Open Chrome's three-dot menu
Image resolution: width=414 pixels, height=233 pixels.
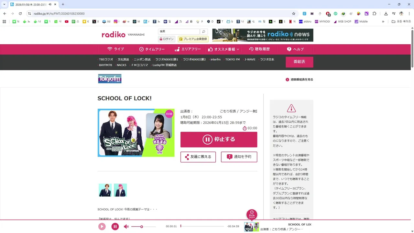coord(409,14)
